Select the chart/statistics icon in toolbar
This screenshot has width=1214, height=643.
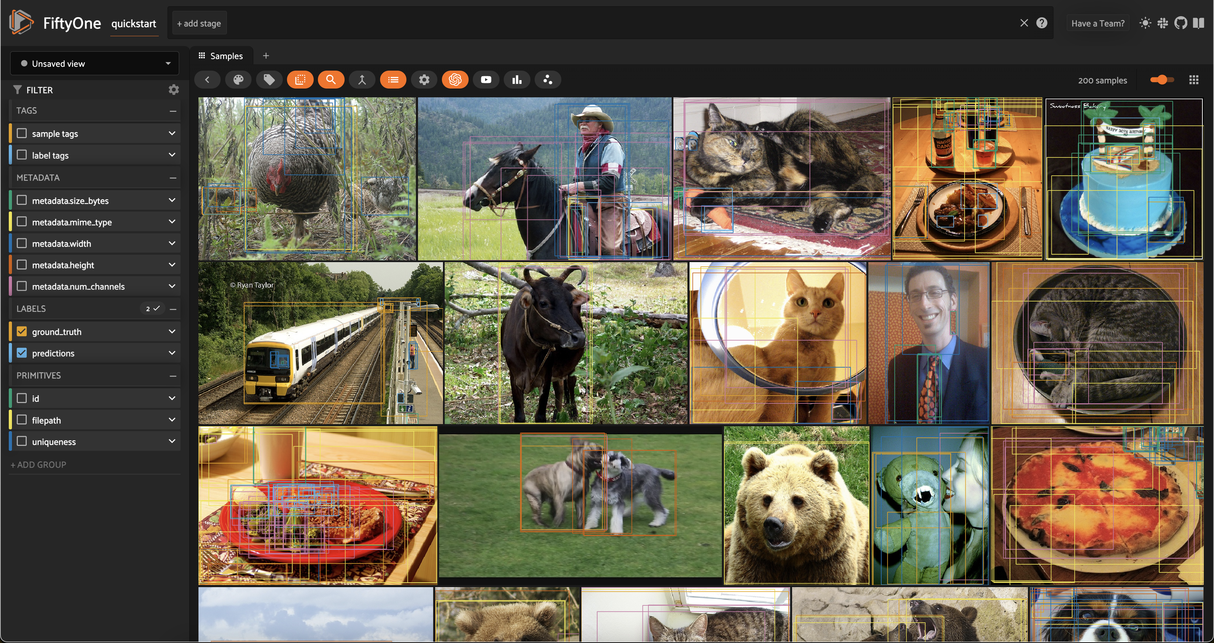pos(516,79)
